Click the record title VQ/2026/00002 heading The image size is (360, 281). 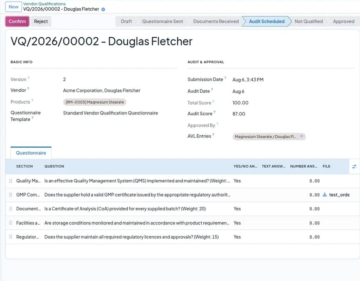click(x=101, y=41)
